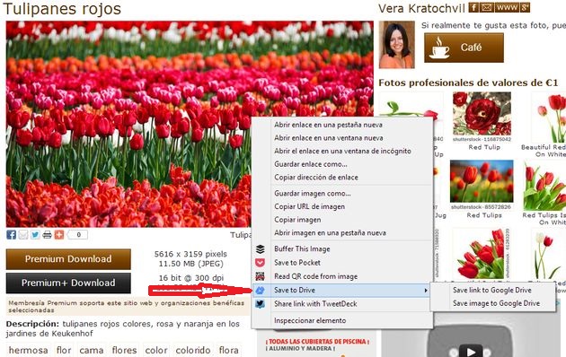This screenshot has width=566, height=357.
Task: Click the color keyword tag
Action: 156,350
